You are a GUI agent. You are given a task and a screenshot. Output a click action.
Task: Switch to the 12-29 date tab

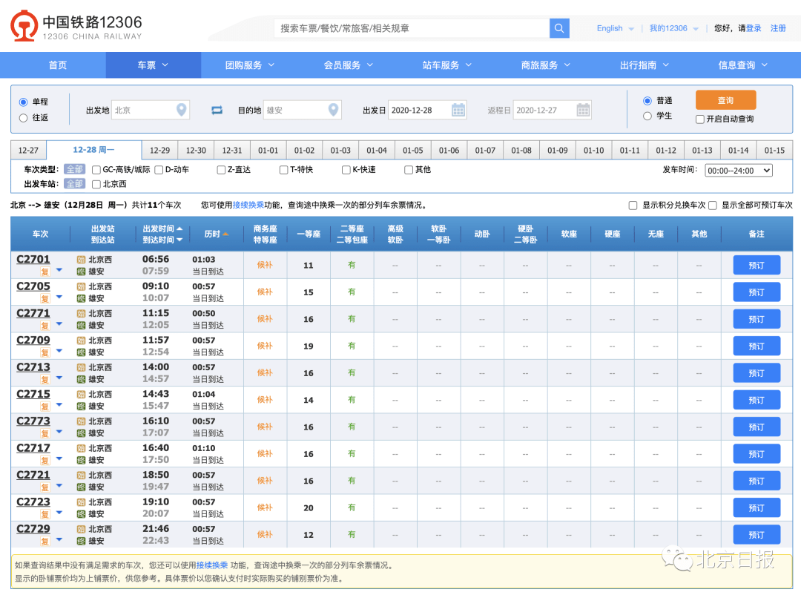[160, 150]
